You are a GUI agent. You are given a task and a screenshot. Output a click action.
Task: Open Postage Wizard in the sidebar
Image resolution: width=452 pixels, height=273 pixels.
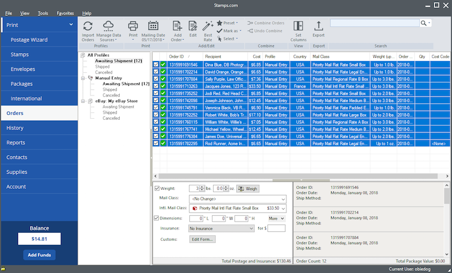(40, 40)
